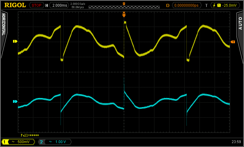
Task: Click the cyan channel 2 ground marker
Action: point(14,102)
